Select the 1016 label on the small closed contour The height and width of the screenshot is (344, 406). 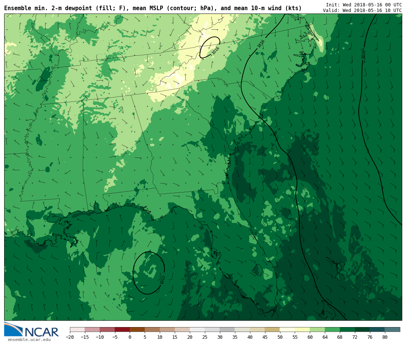click(215, 50)
